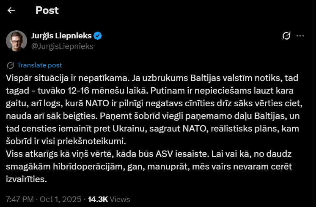
Task: Open the three-dot More menu
Action: click(300, 36)
